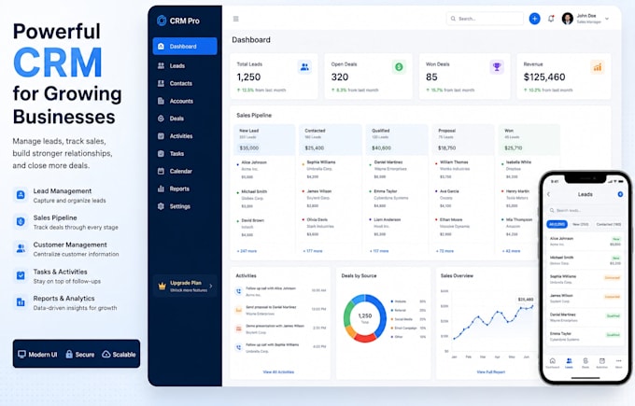
Task: Open the Emma Taylor pipeline card
Action: click(x=397, y=199)
